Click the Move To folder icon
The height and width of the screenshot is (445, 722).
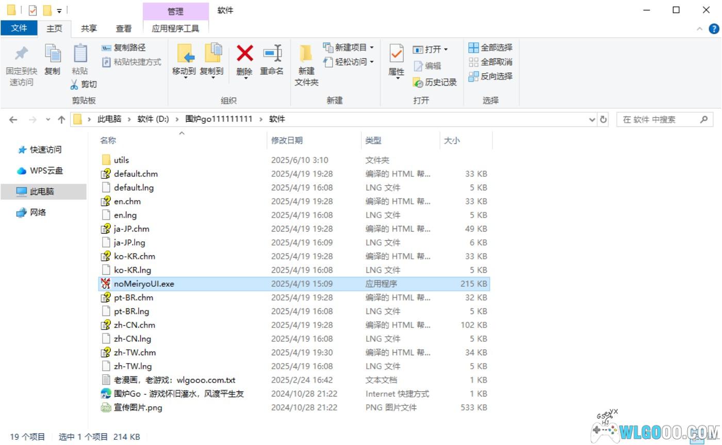click(x=184, y=54)
